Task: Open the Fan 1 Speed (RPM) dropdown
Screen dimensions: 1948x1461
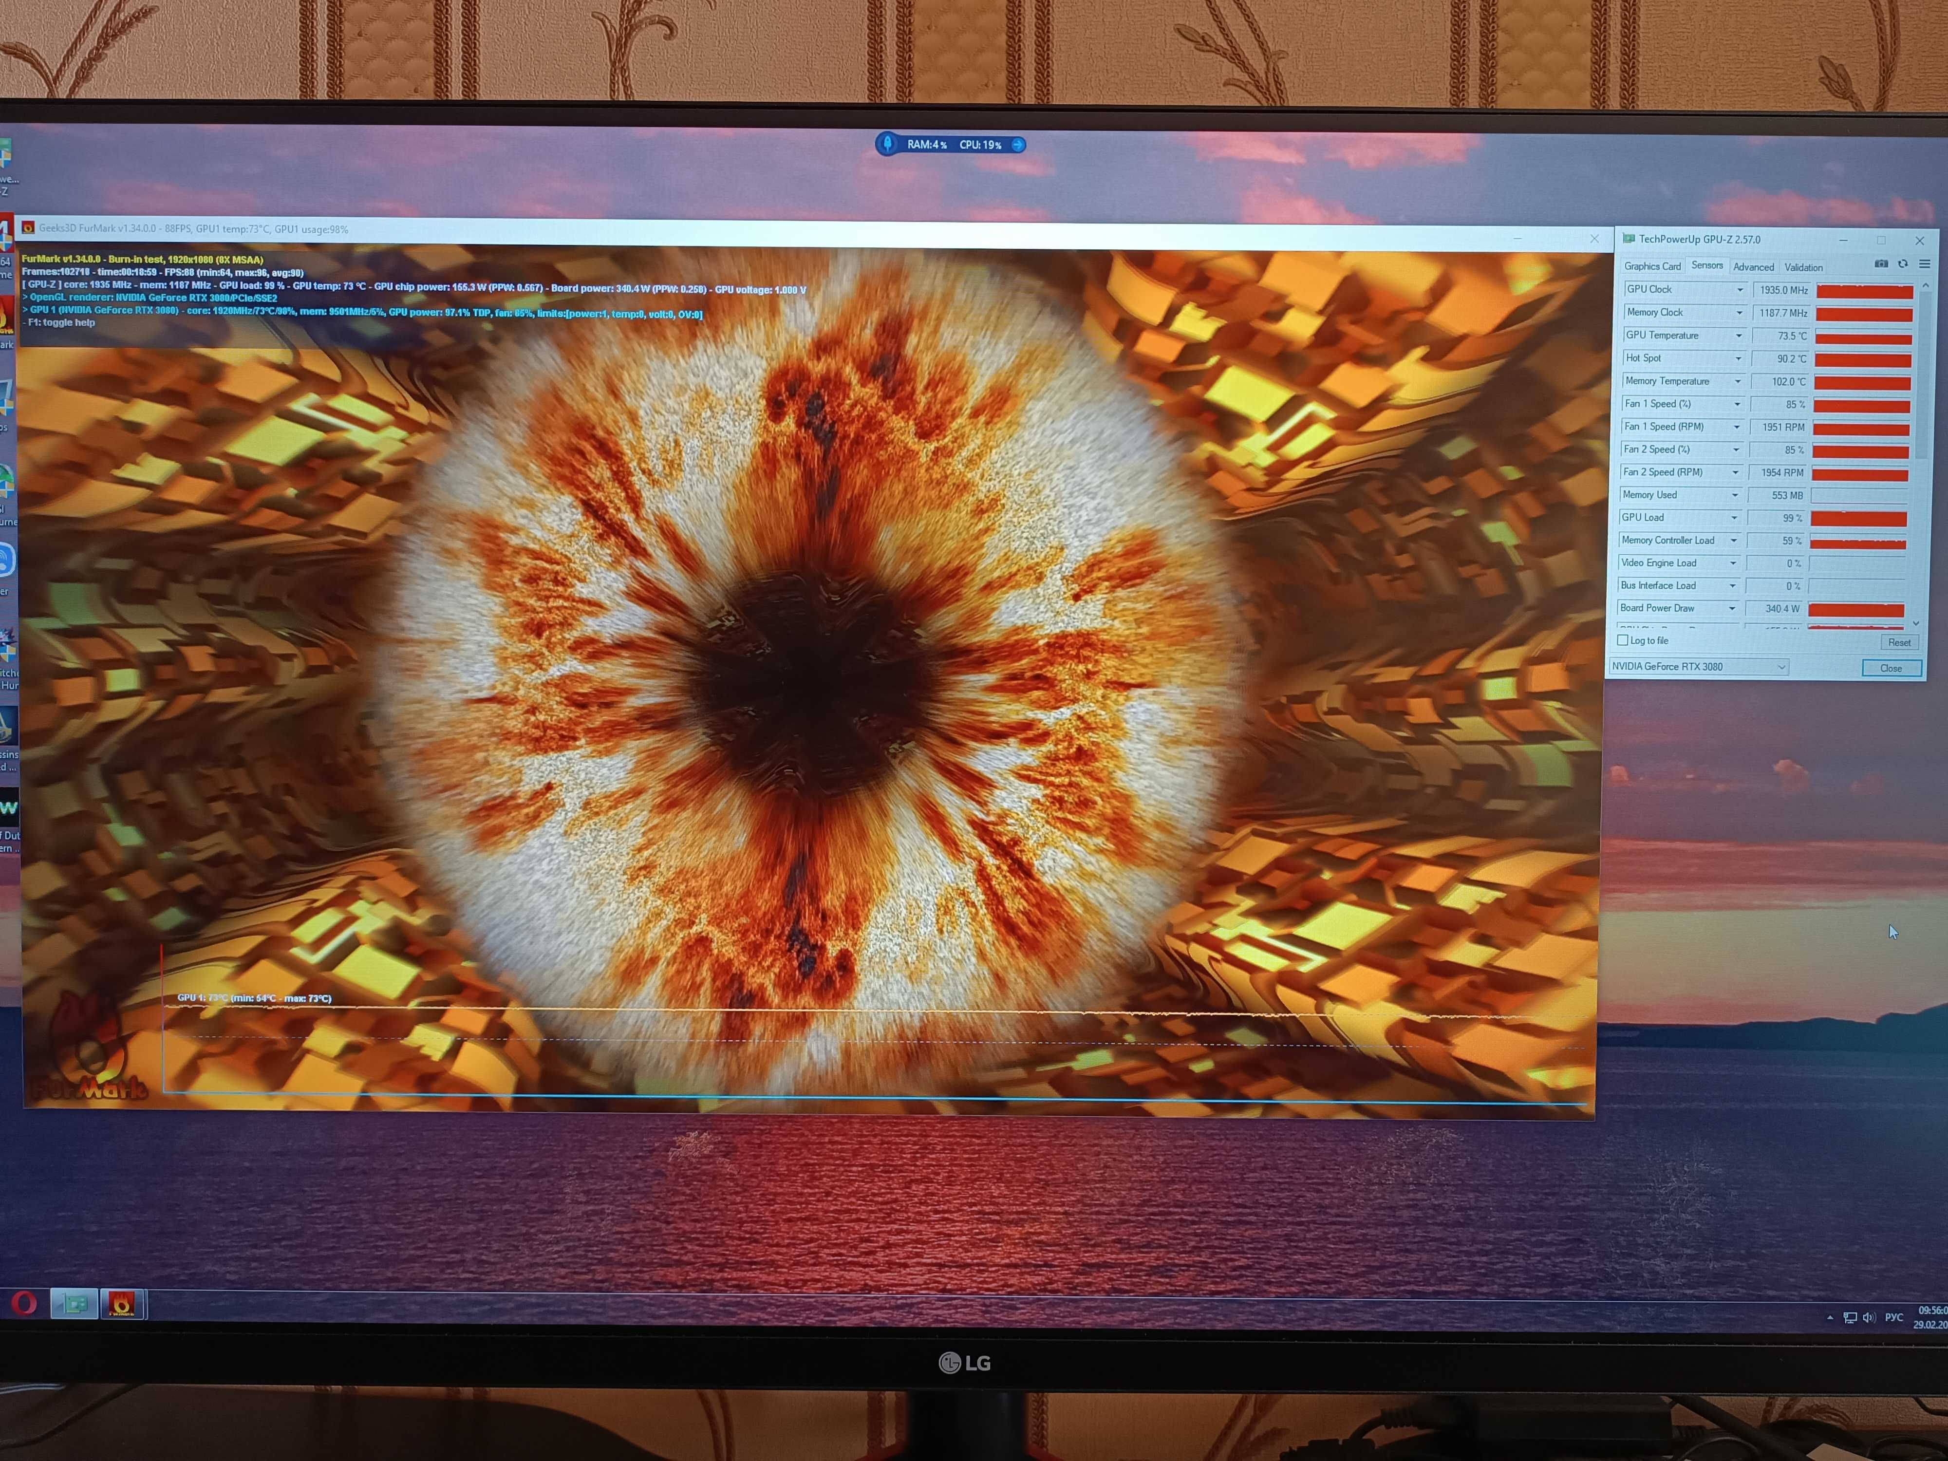Action: tap(1737, 427)
